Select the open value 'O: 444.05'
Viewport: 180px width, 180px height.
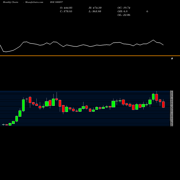[x=66, y=8]
